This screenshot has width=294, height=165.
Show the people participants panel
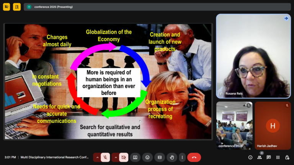pyautogui.click(x=260, y=157)
